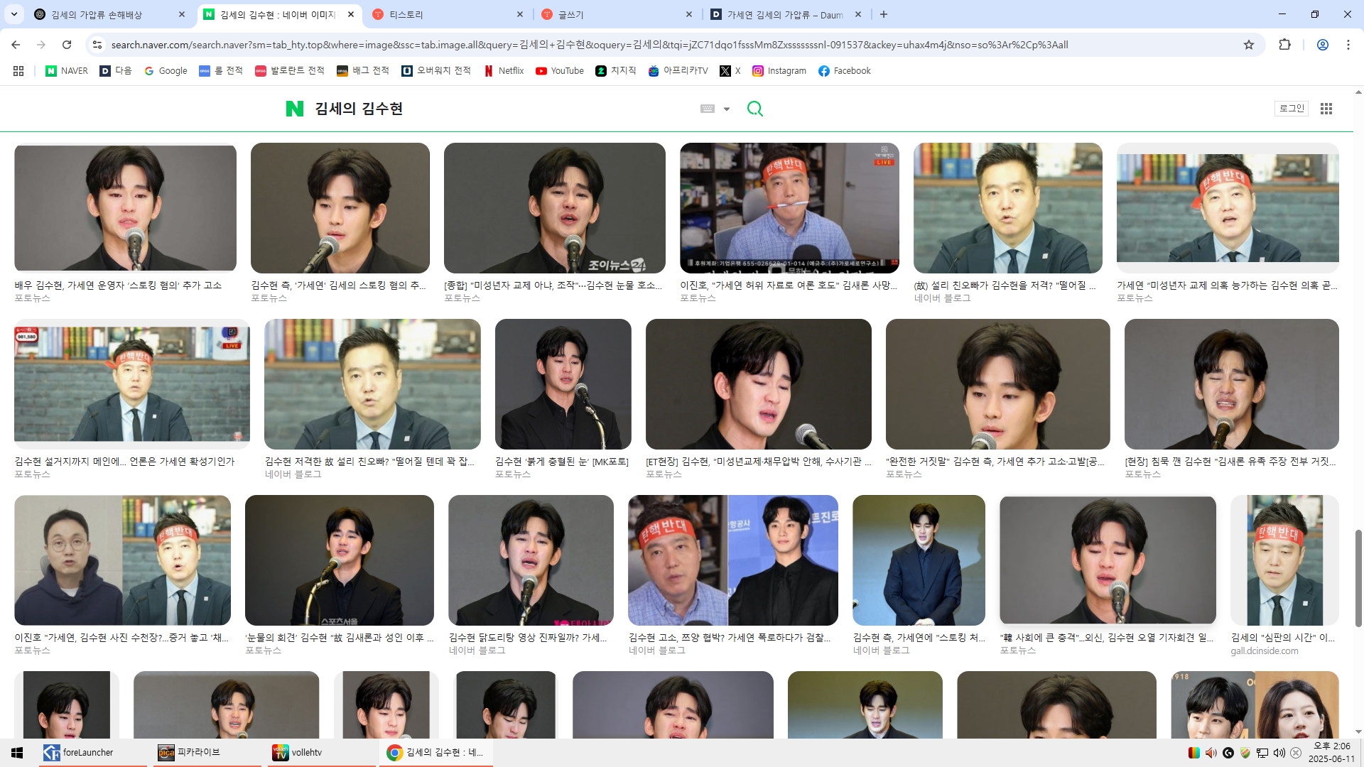1364x767 pixels.
Task: Open Instagram bookmark
Action: (x=779, y=71)
